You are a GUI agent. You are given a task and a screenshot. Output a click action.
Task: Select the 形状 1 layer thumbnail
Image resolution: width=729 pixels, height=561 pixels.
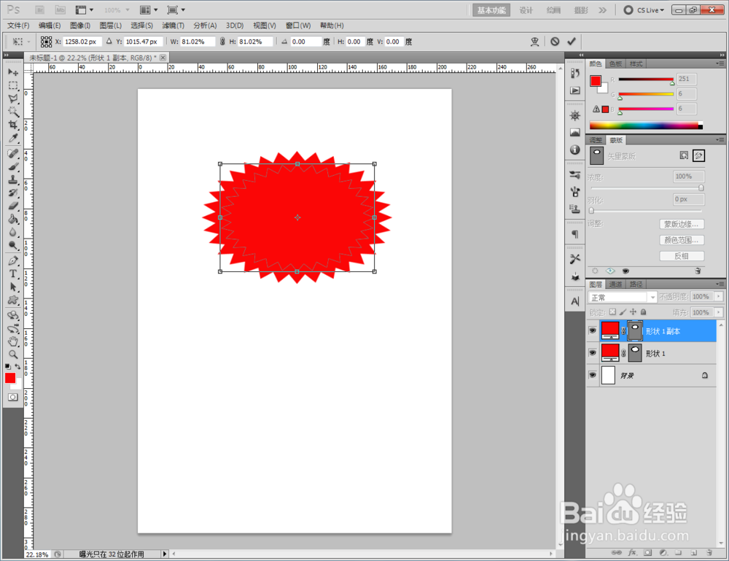click(610, 353)
